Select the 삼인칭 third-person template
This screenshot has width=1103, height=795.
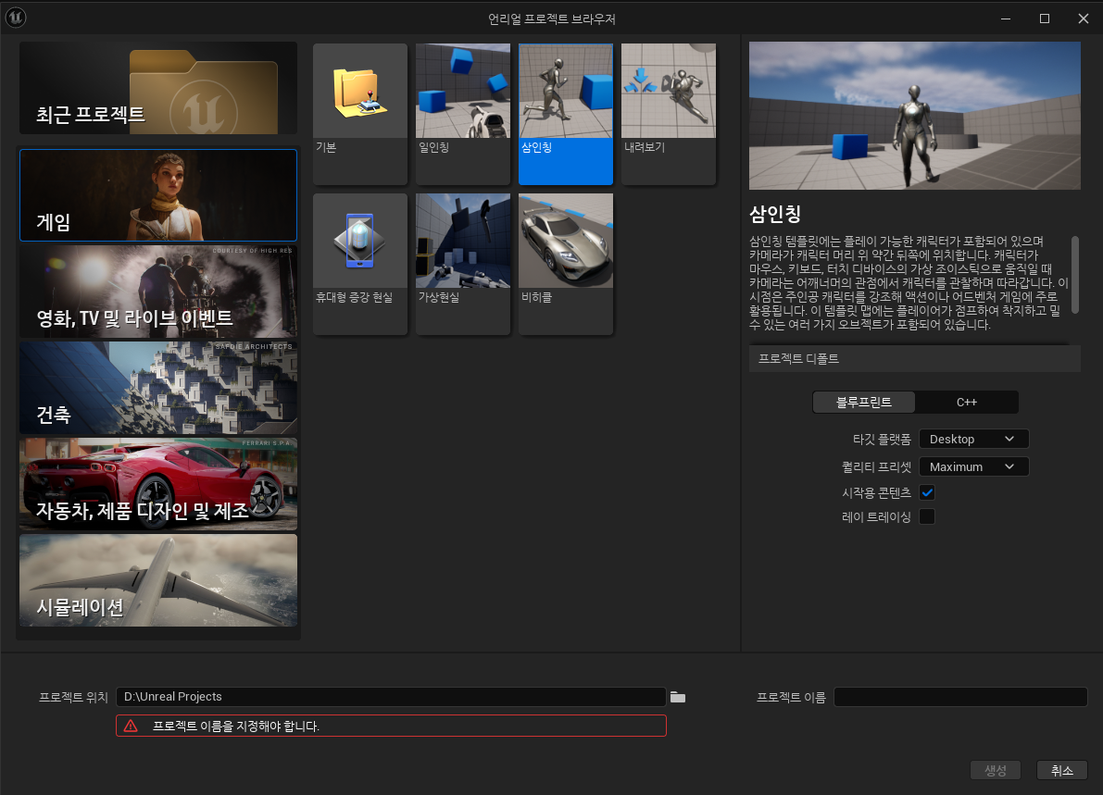click(566, 114)
